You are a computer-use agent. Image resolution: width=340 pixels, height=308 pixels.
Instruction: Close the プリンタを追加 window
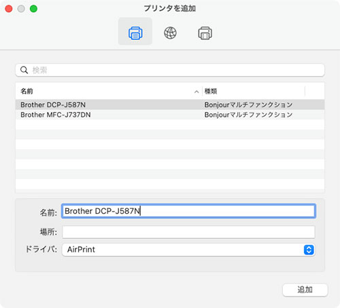point(9,9)
